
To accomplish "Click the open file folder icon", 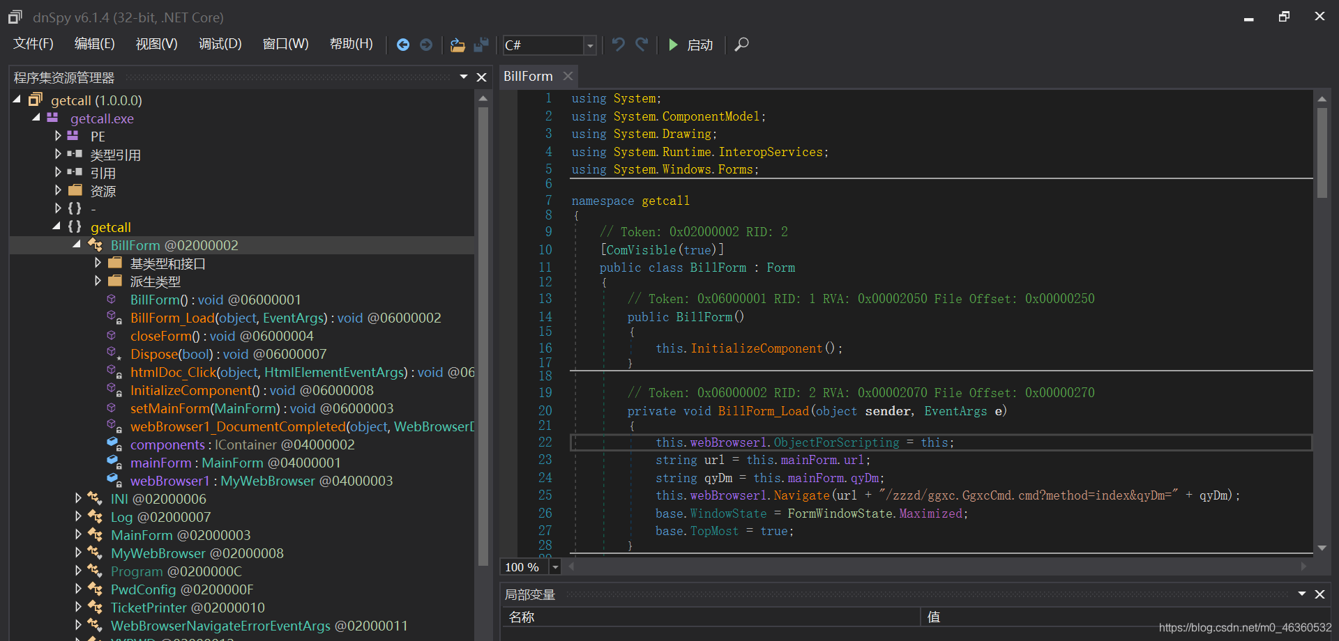I will (x=457, y=45).
